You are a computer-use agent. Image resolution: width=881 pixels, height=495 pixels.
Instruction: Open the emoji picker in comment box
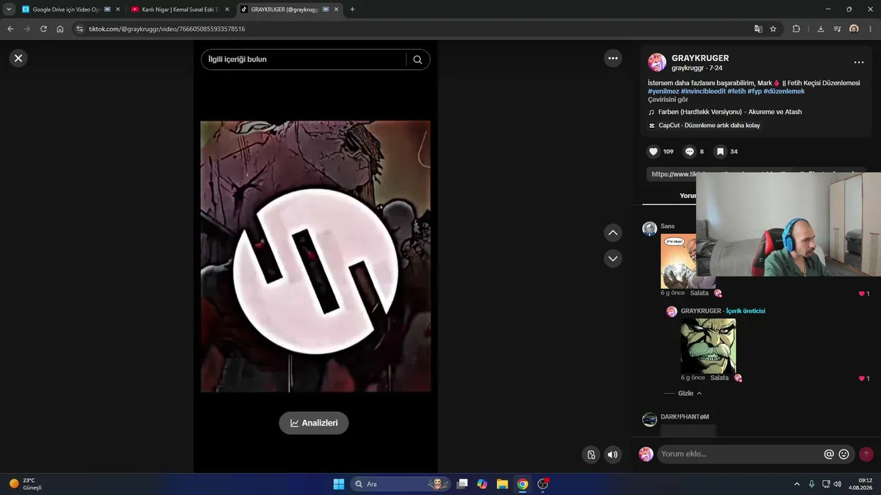point(844,454)
